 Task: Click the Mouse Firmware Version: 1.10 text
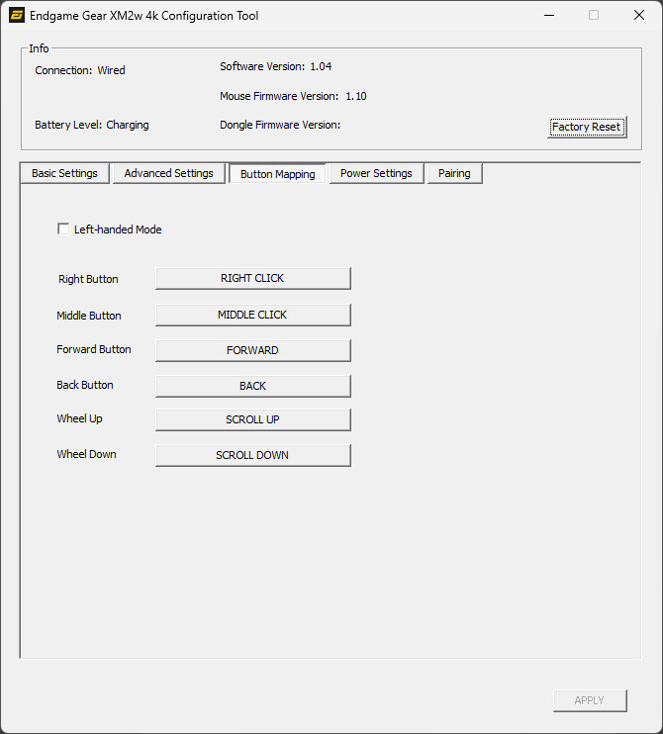pos(293,96)
